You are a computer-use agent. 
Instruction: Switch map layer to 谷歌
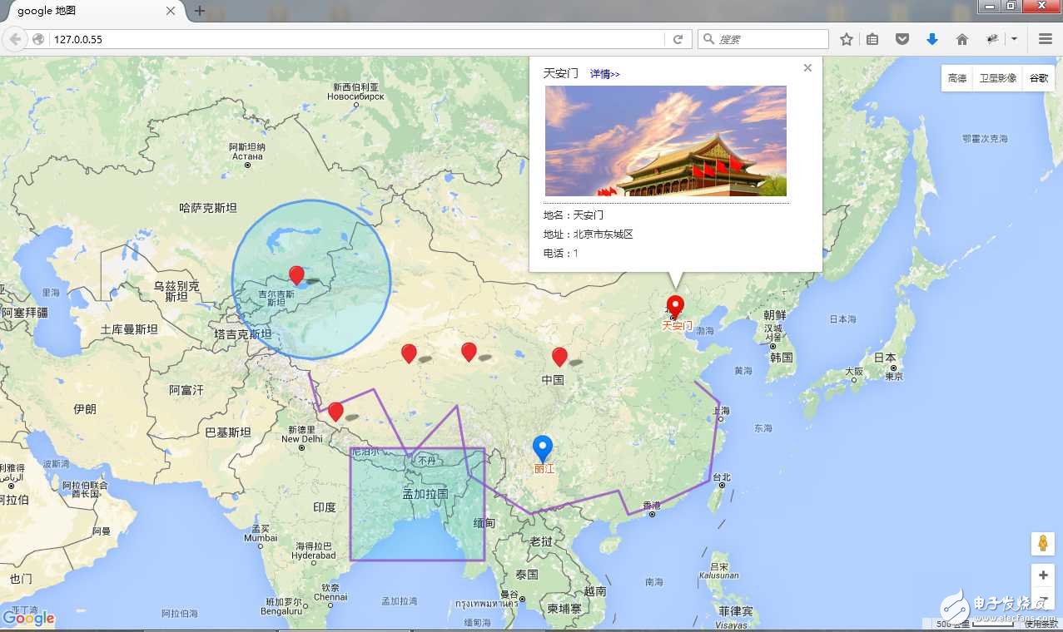(x=1038, y=78)
